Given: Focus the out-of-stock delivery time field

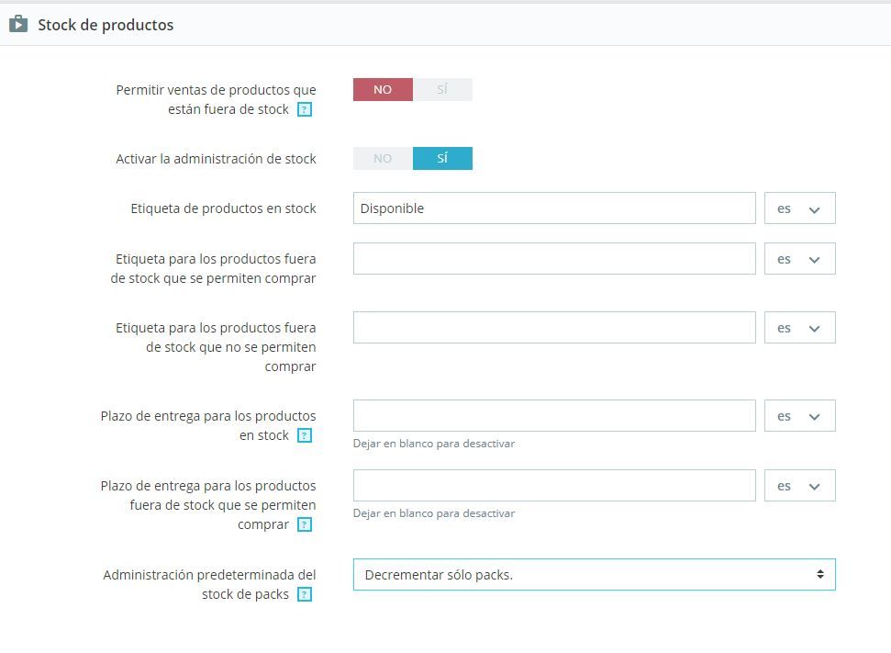Looking at the screenshot, I should 554,486.
